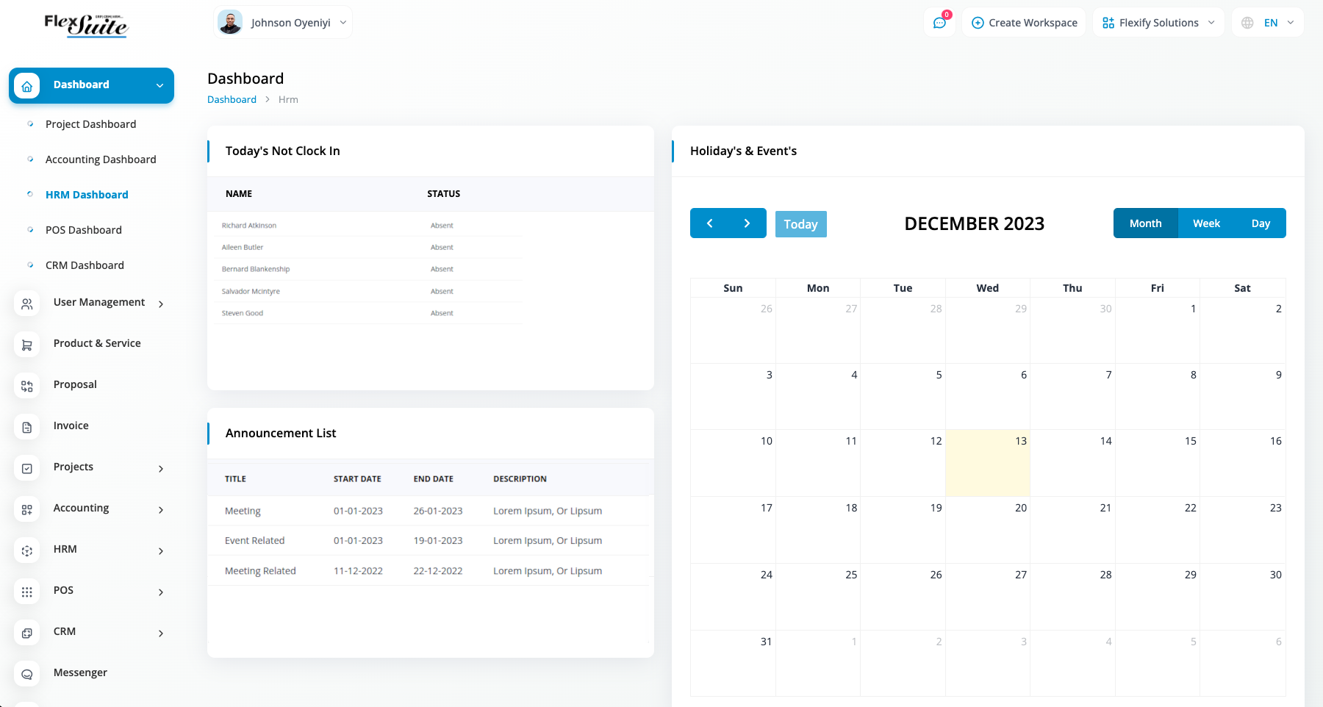Expand the CRM submenu arrow
The height and width of the screenshot is (707, 1323).
click(161, 633)
